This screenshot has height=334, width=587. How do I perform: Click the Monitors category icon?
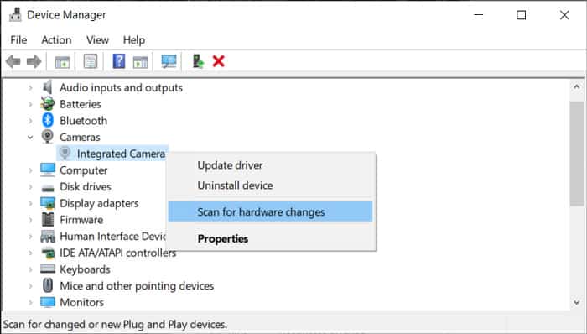(x=48, y=302)
